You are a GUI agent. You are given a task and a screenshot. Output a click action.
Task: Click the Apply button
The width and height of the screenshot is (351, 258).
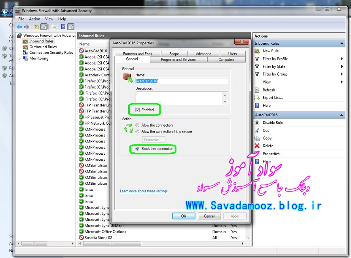[x=235, y=216]
